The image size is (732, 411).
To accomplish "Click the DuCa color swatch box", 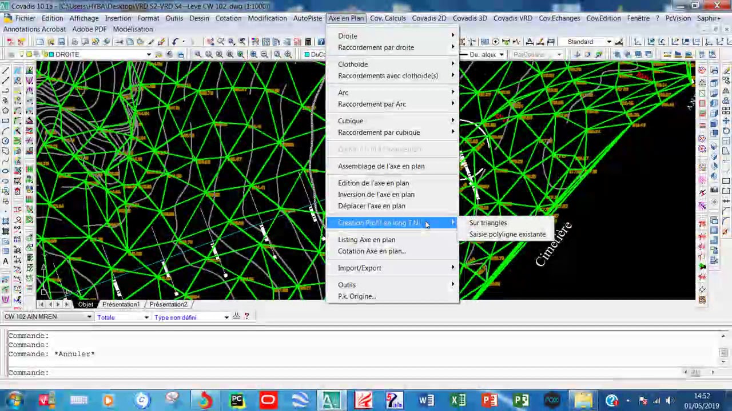I will 307,54.
